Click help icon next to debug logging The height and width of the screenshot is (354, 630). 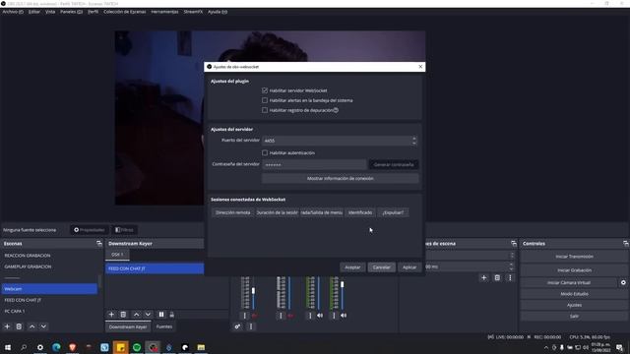pos(336,110)
